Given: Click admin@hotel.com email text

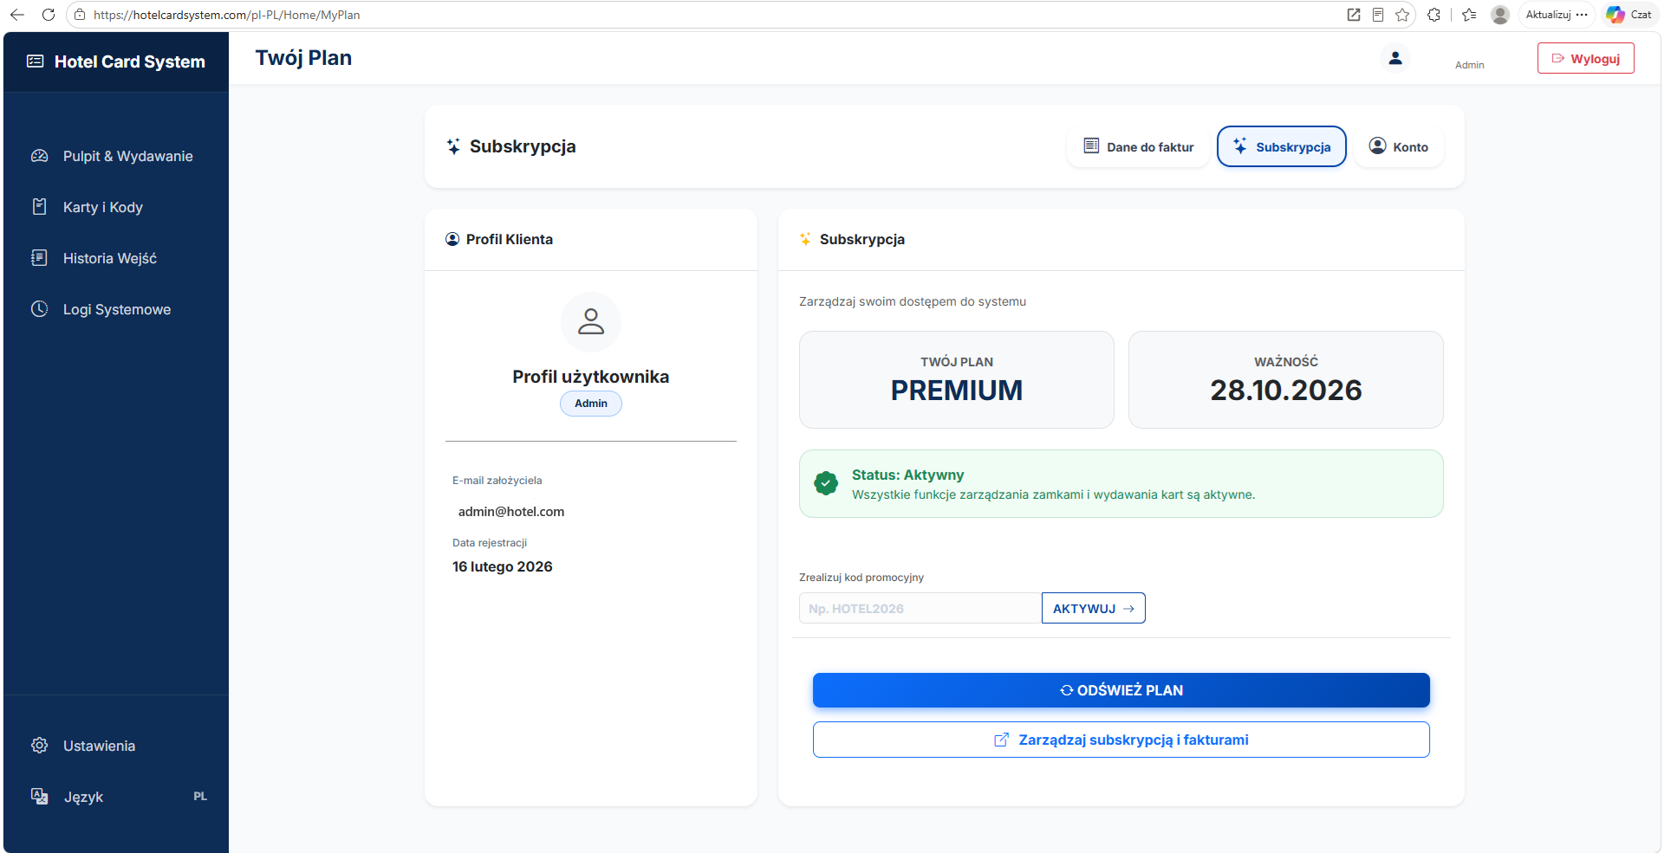Looking at the screenshot, I should coord(511,512).
